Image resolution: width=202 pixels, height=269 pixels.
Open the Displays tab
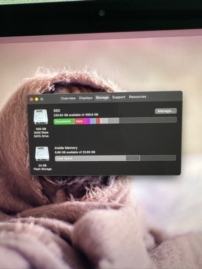(86, 98)
